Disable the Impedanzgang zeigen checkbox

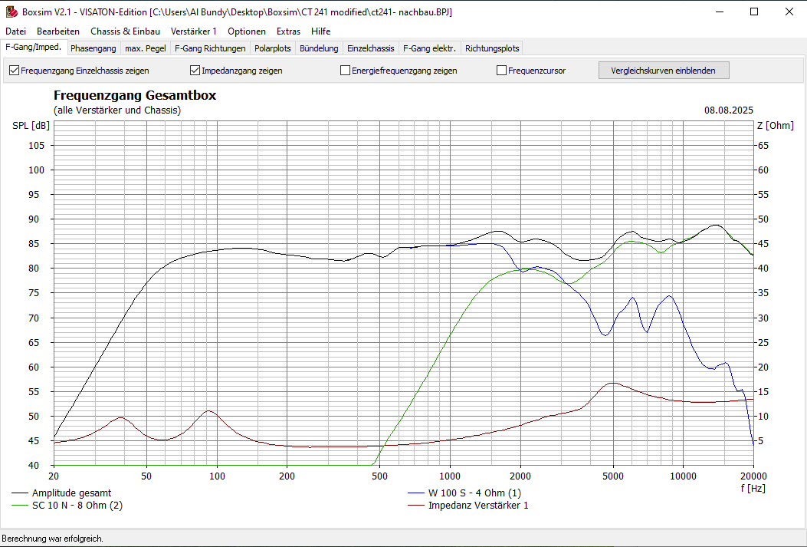click(195, 71)
